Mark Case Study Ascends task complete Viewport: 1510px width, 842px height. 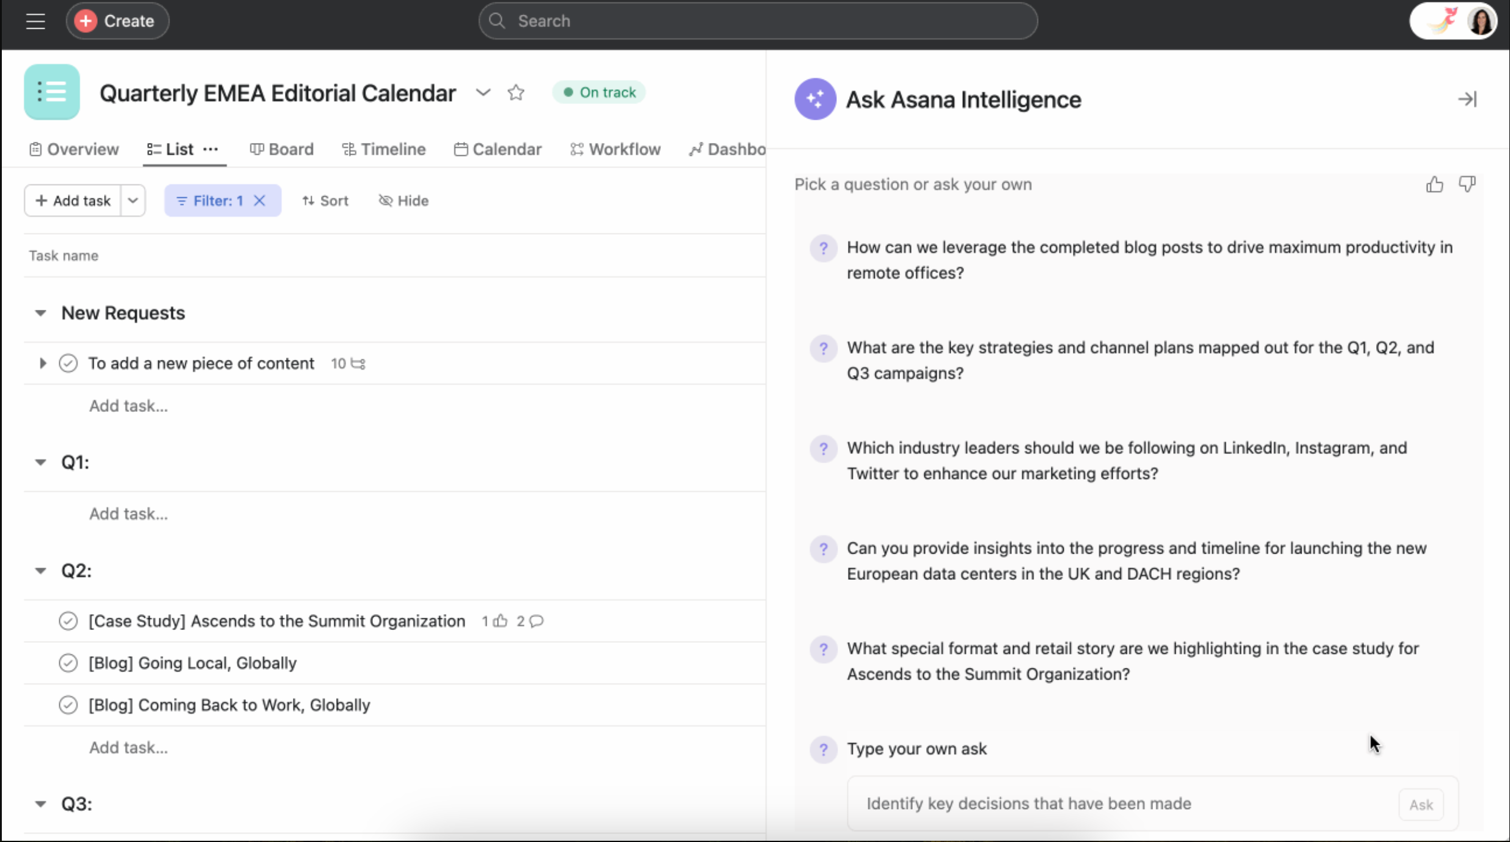[x=68, y=621]
